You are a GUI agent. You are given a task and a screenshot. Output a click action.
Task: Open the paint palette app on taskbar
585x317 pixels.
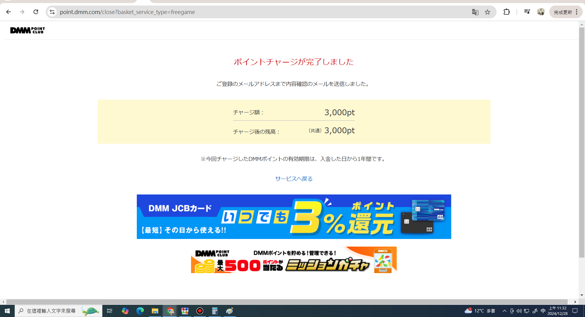[x=229, y=311]
